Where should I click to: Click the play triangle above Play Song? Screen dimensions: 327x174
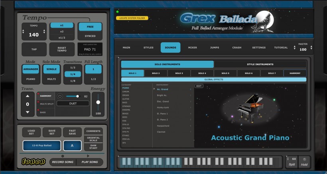coord(88,156)
